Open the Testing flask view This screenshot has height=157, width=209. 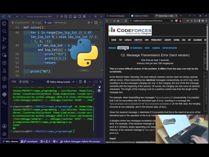click(x=4, y=71)
